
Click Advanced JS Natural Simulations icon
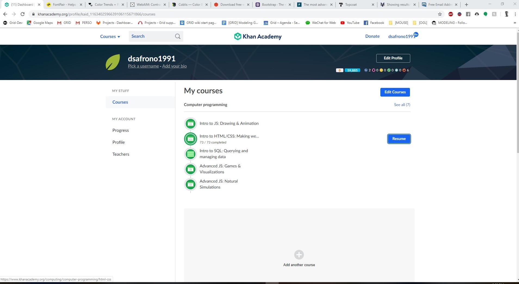click(191, 184)
